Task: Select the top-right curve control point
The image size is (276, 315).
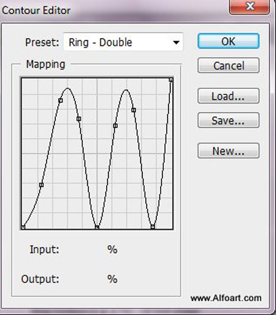Action: [171, 80]
